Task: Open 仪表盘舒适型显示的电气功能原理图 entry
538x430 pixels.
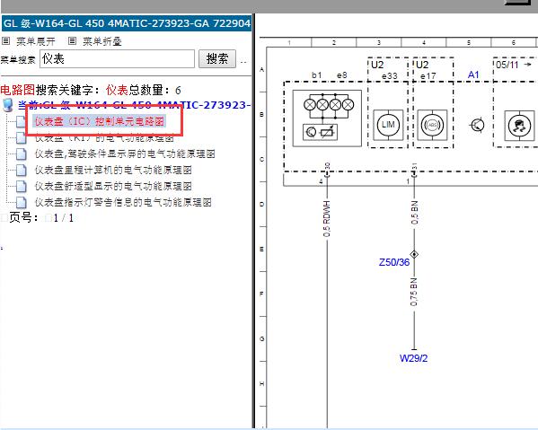Action: [113, 186]
